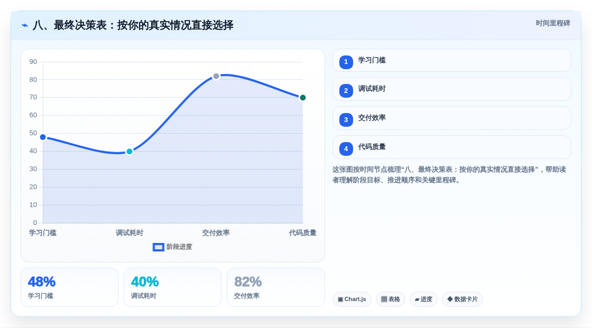
Task: Click the 学习门槛 data point on the chart
Action: coord(43,137)
